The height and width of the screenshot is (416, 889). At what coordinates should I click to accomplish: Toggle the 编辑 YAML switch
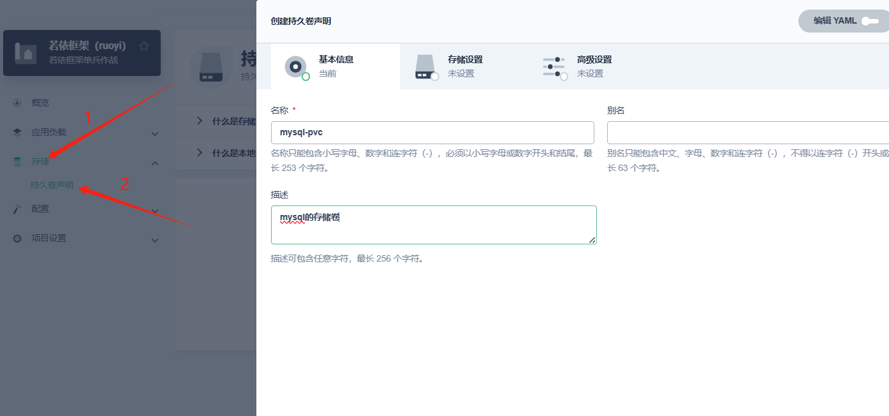point(869,21)
